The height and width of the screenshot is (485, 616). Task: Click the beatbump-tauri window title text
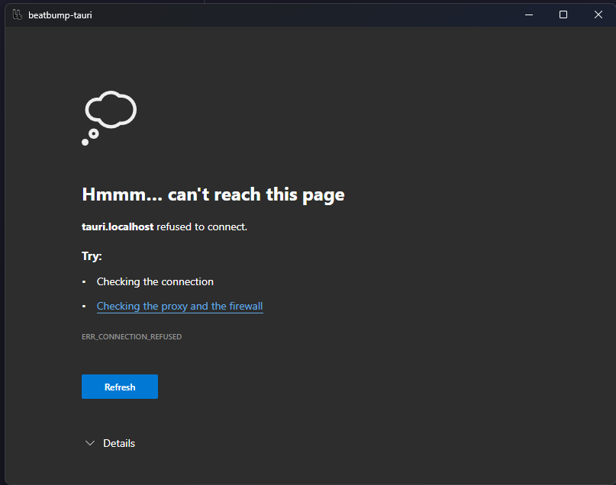coord(60,15)
